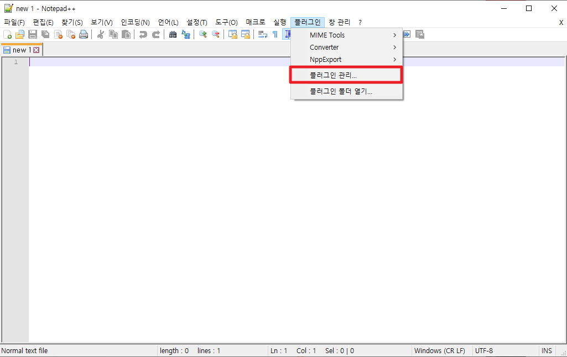Image resolution: width=567 pixels, height=357 pixels.
Task: Toggle the Word Wrap icon
Action: [x=263, y=34]
